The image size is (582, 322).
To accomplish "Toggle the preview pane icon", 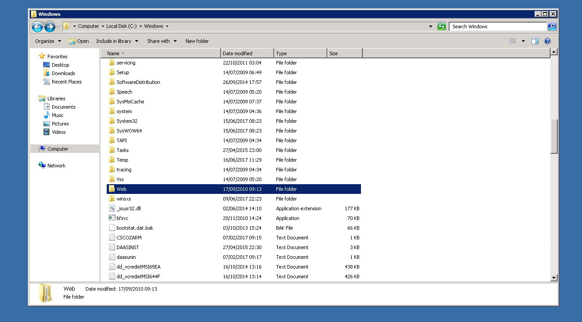I will pos(535,41).
